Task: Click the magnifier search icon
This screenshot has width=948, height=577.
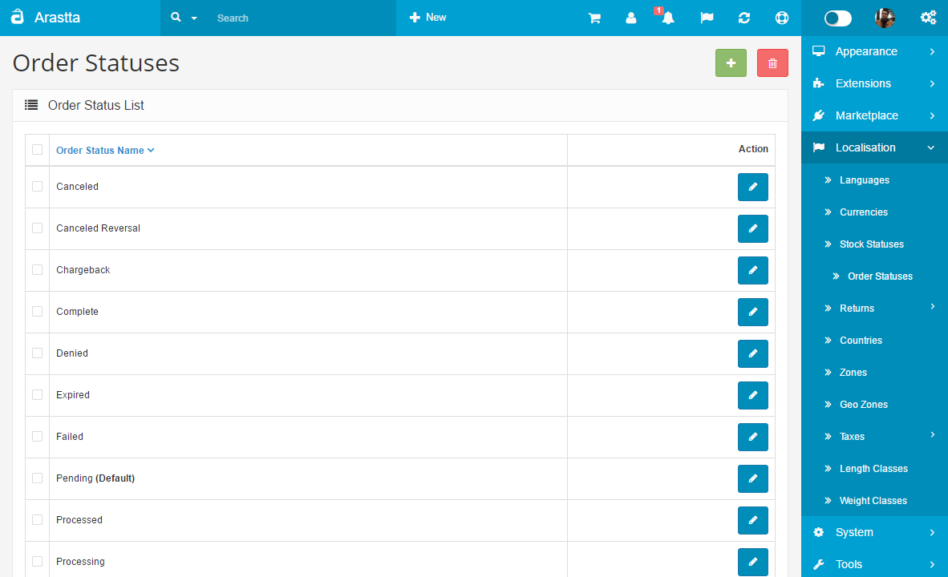Action: [176, 18]
